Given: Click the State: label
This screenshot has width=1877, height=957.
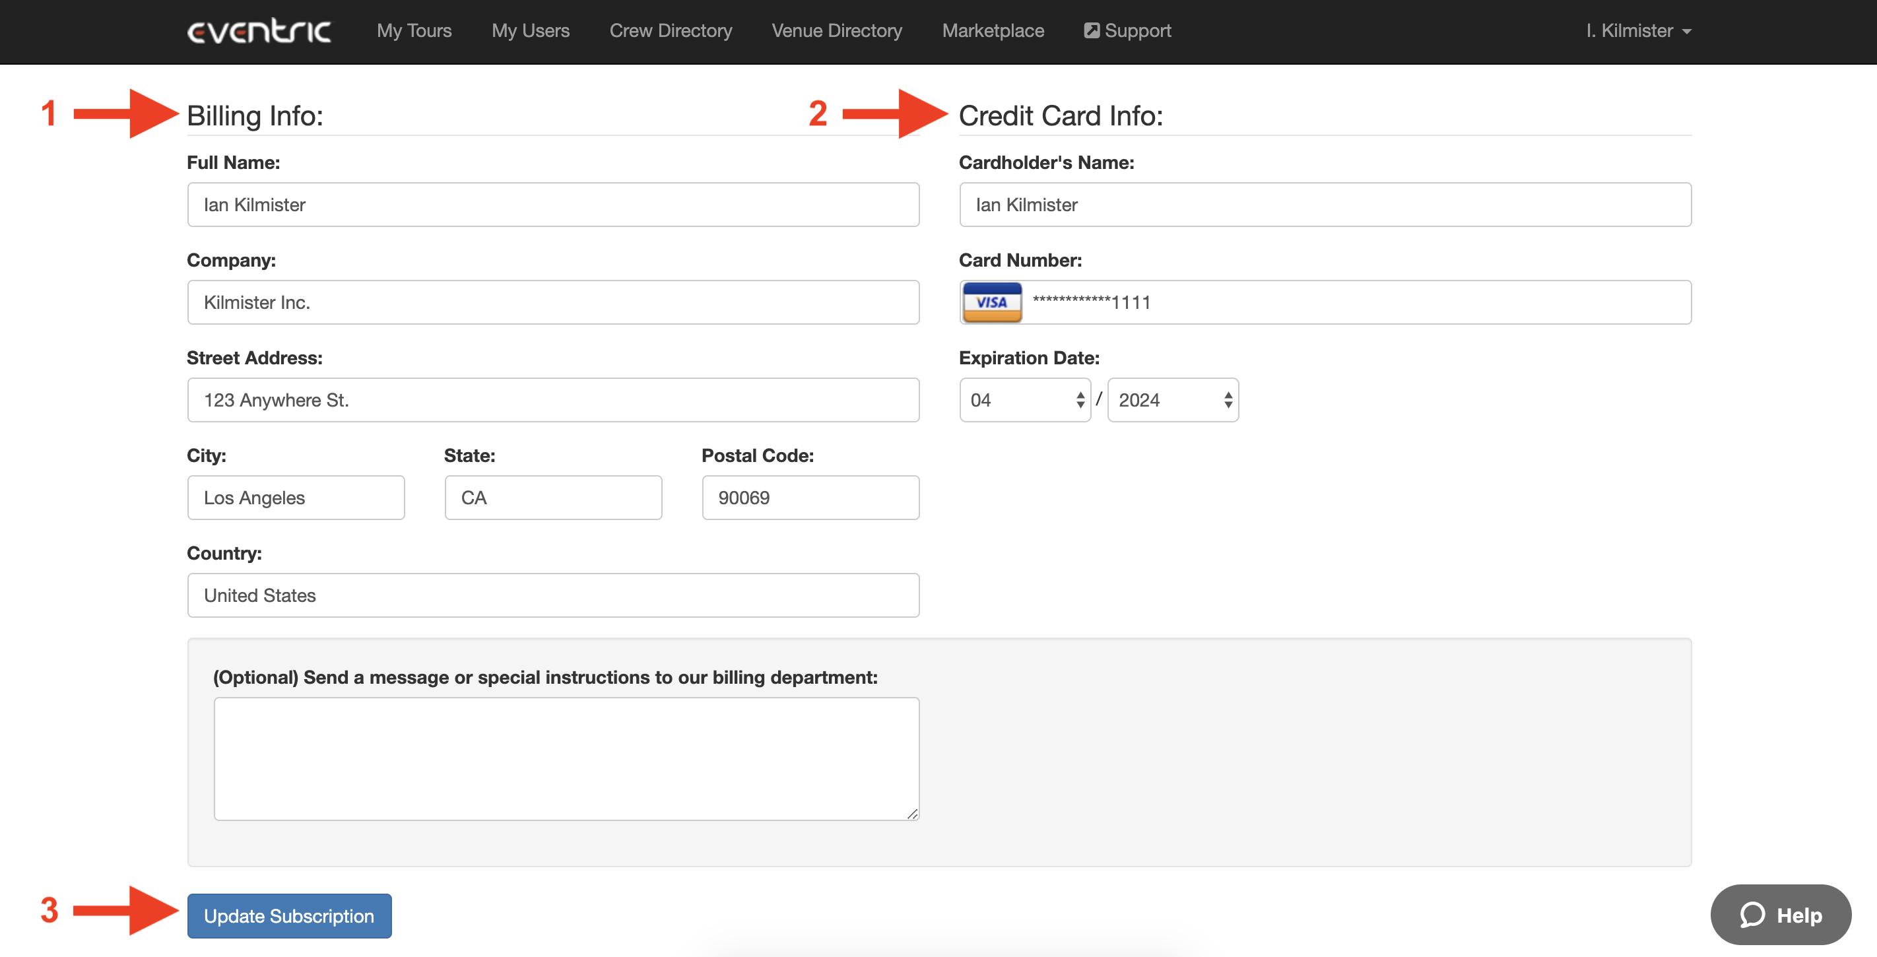Looking at the screenshot, I should click(x=469, y=455).
